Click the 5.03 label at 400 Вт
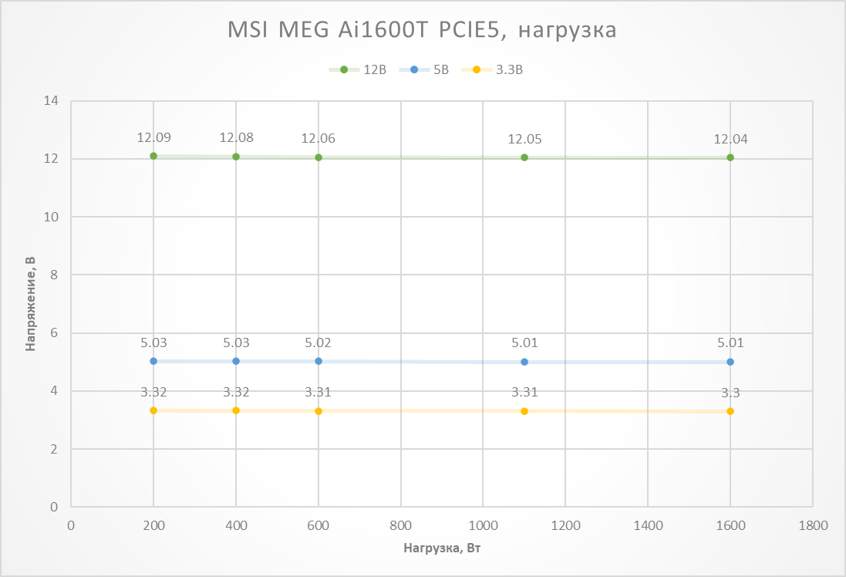The image size is (846, 577). (x=236, y=342)
